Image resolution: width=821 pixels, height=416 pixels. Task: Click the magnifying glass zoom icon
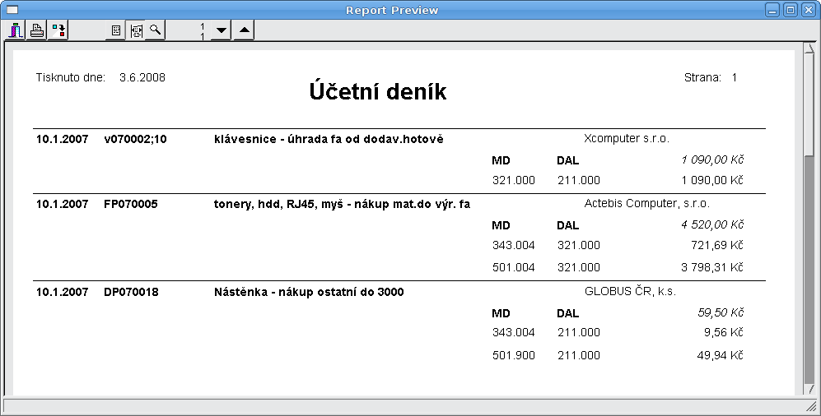[156, 31]
